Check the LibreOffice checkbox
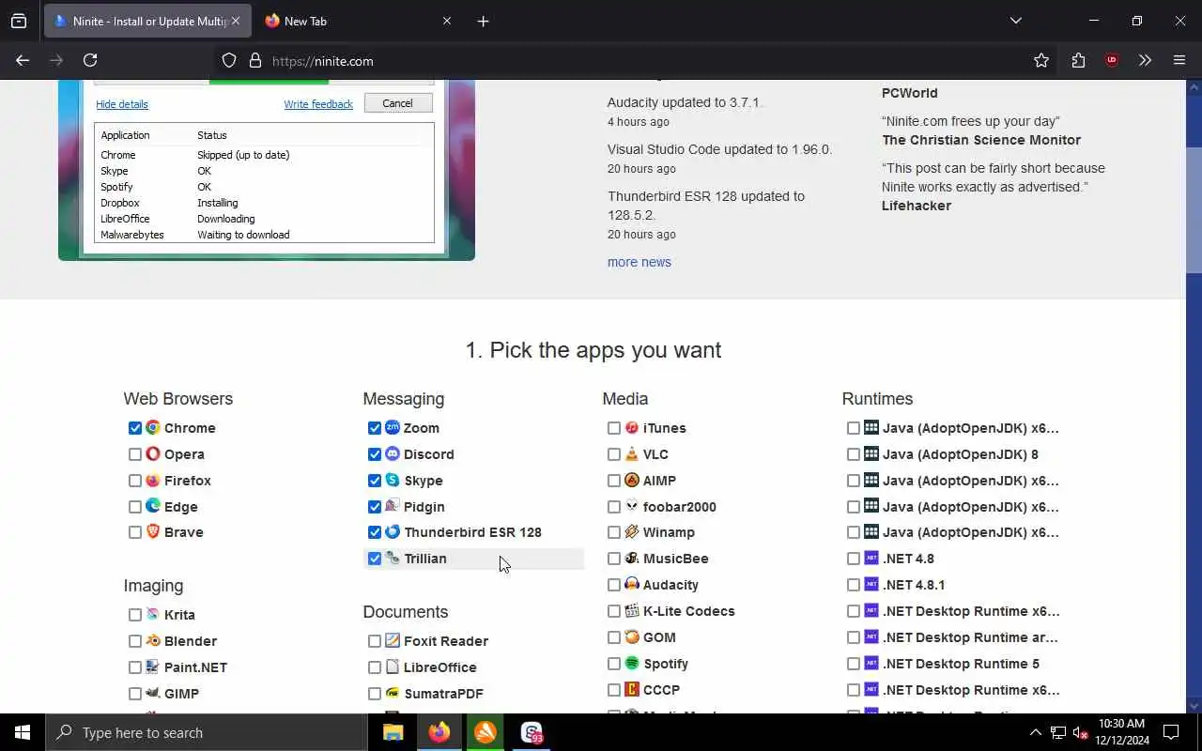1202x751 pixels. (375, 667)
